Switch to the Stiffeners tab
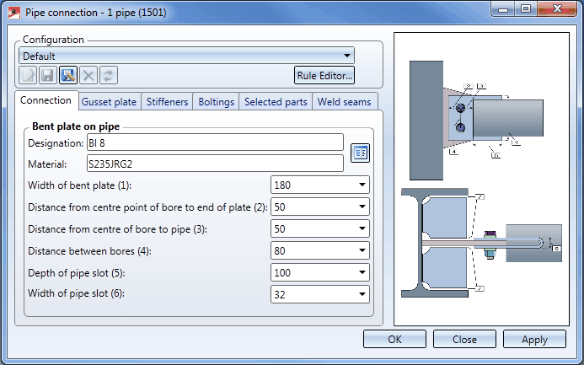Screen dimensions: 584x365 pyautogui.click(x=167, y=102)
